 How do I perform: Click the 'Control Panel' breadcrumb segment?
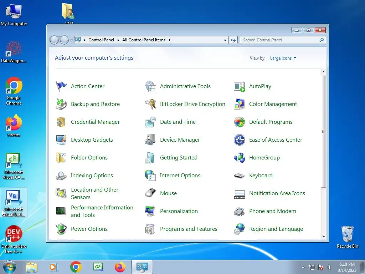101,40
